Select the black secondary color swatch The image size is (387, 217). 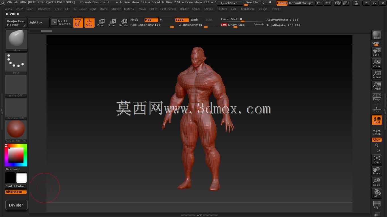[10, 178]
